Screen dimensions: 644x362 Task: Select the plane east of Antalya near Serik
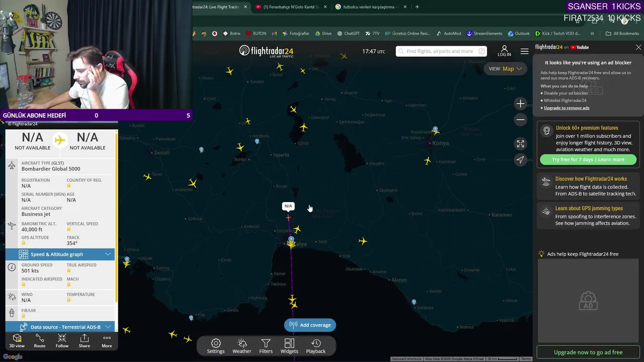(363, 241)
